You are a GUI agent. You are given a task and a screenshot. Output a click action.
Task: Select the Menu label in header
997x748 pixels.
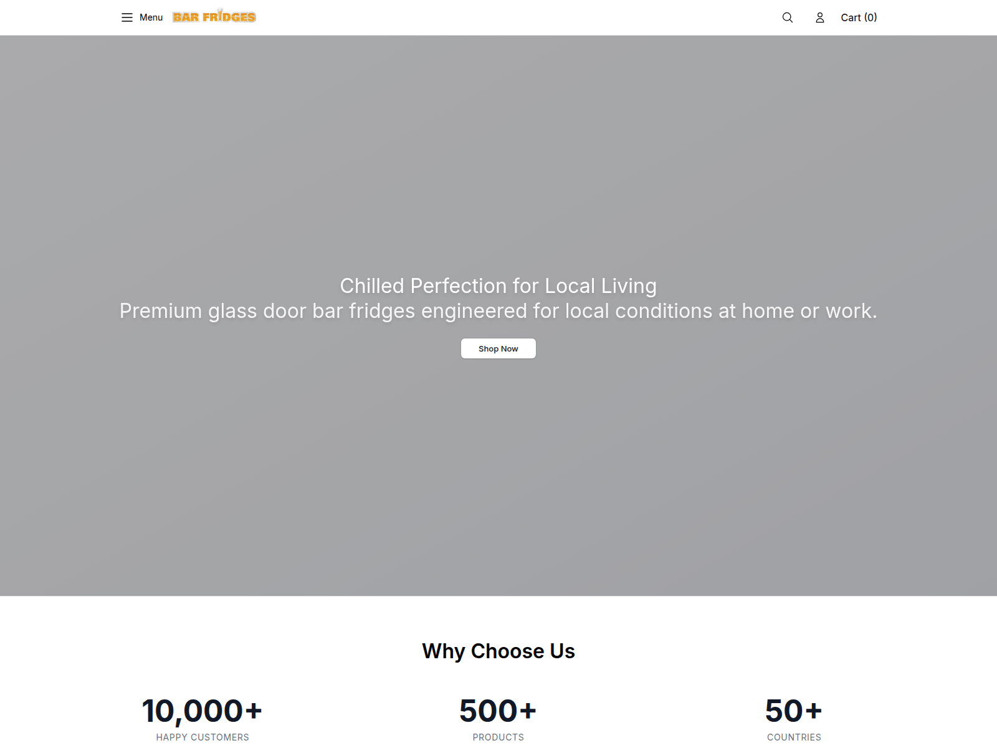[x=151, y=17]
